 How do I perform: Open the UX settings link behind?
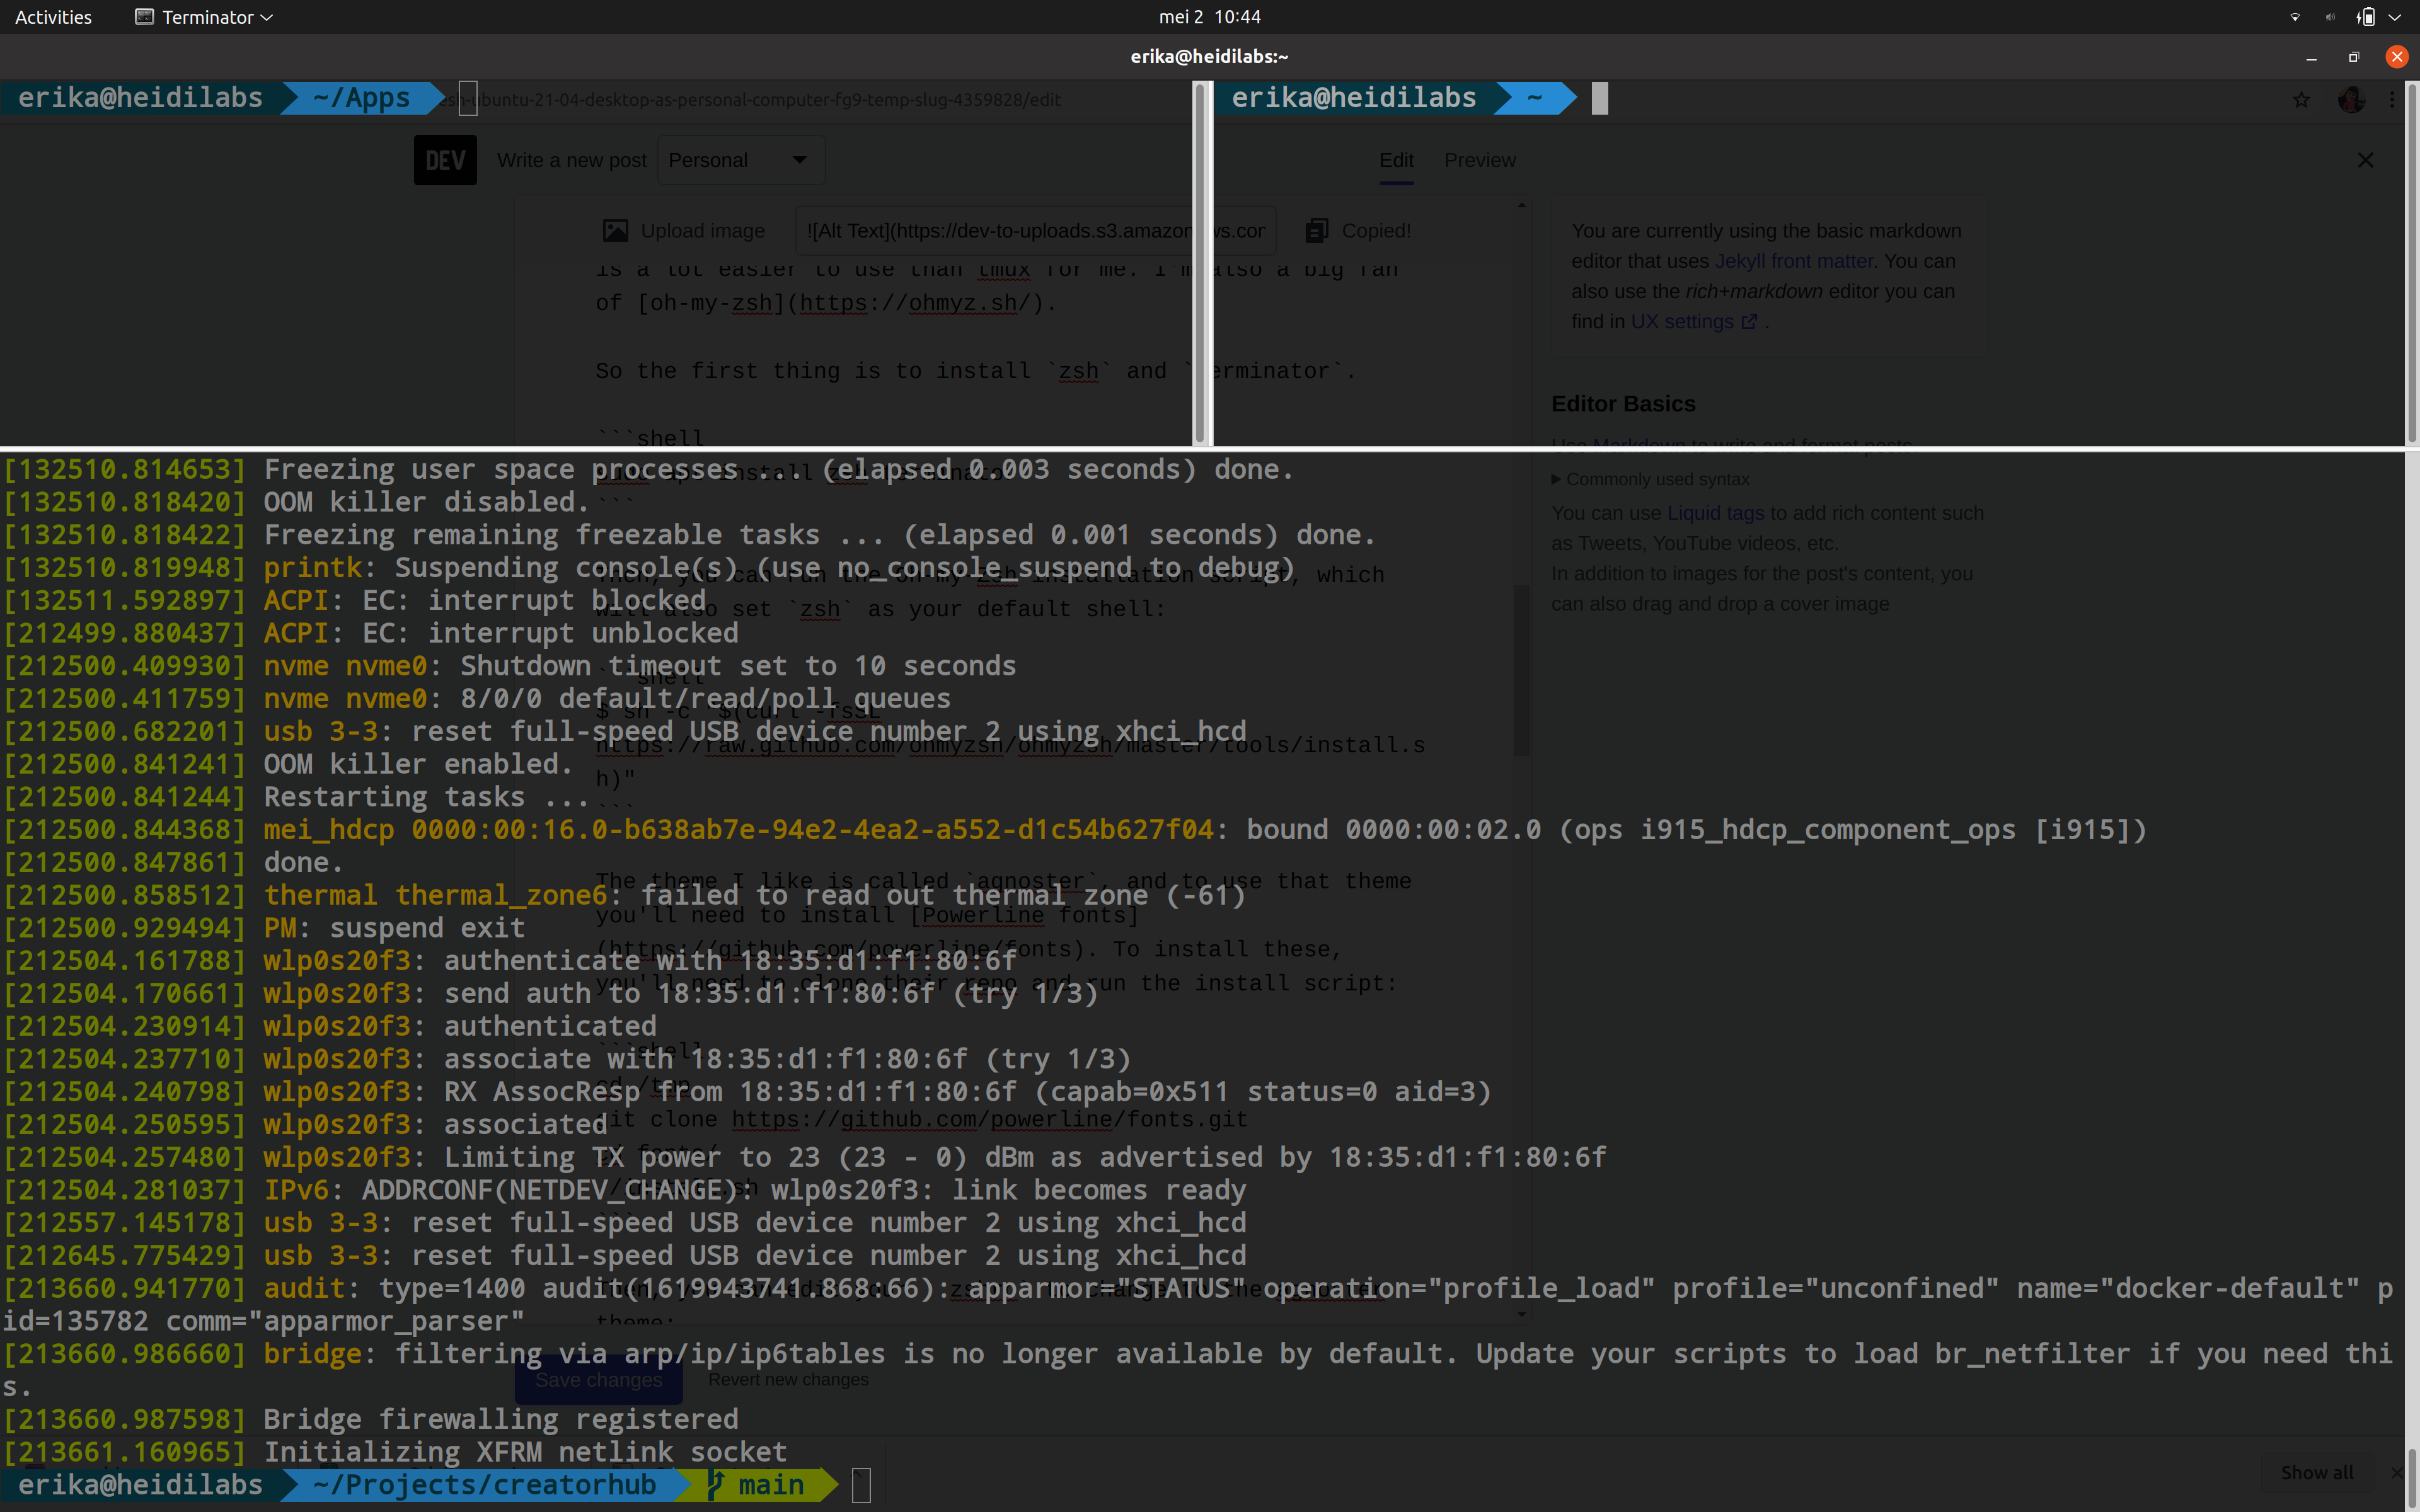tap(1693, 322)
